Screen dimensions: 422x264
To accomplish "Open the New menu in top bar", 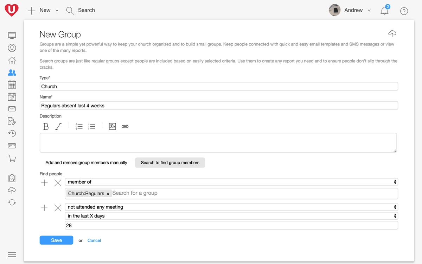I will click(x=43, y=11).
